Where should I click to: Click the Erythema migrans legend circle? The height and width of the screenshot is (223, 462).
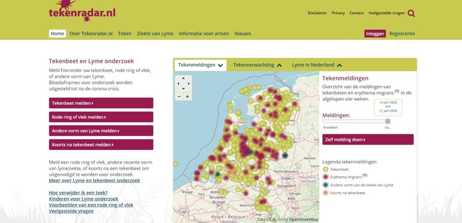[x=325, y=177]
